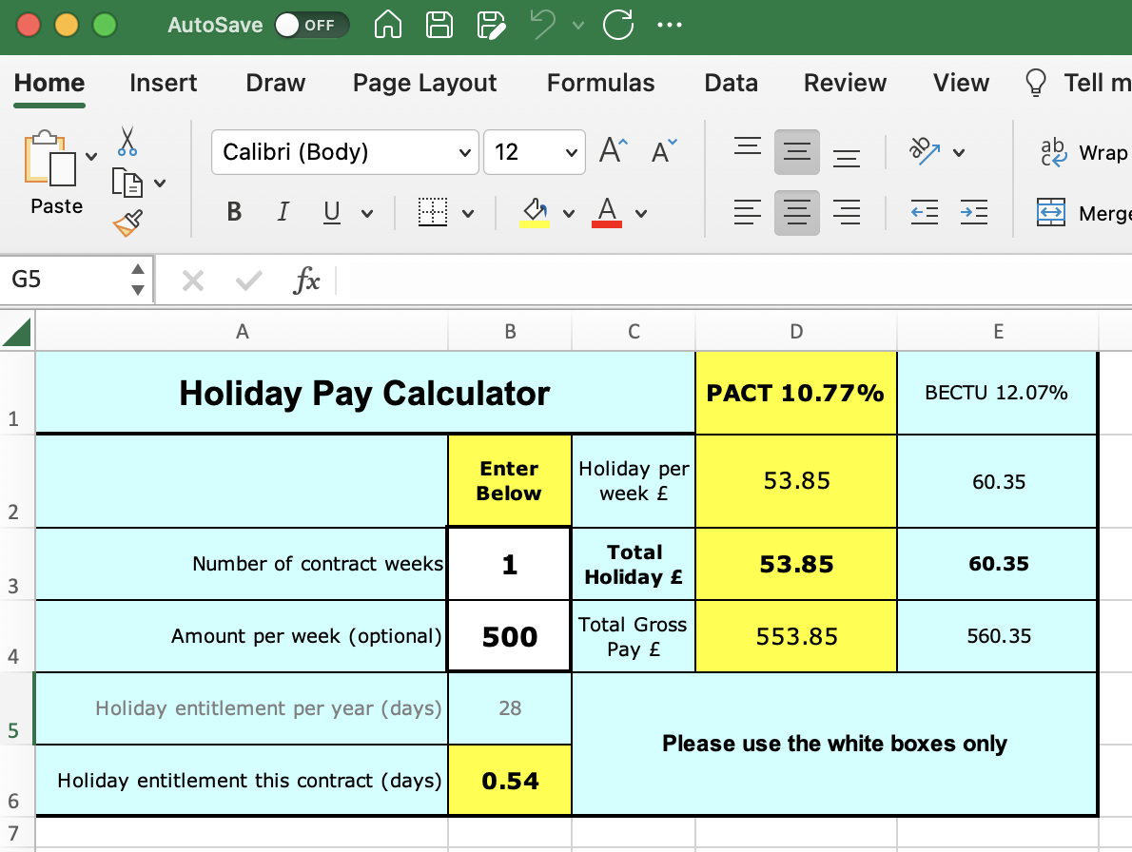1132x852 pixels.
Task: Click the Increase Indent icon
Action: (974, 212)
